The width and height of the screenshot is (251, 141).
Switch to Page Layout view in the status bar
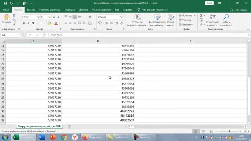204,131
